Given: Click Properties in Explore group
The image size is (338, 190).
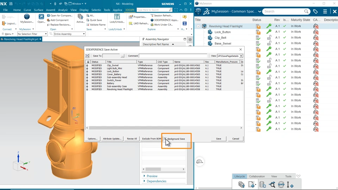Looking at the screenshot, I should point(137,17).
